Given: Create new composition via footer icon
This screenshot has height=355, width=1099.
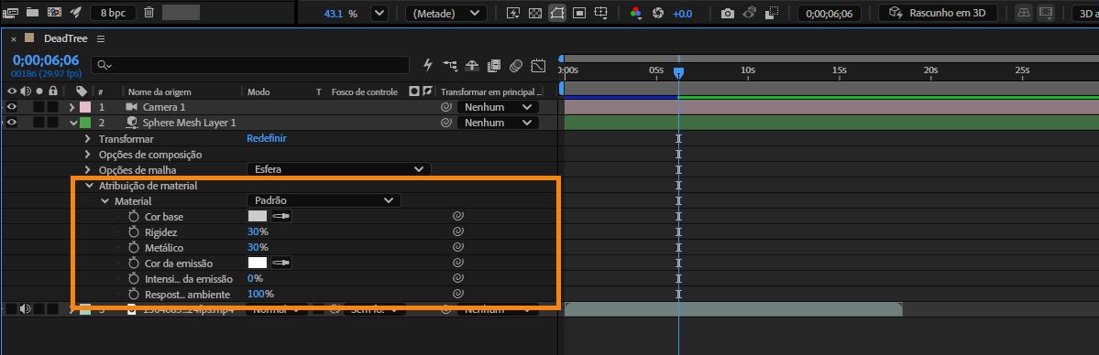Looking at the screenshot, I should tap(54, 13).
